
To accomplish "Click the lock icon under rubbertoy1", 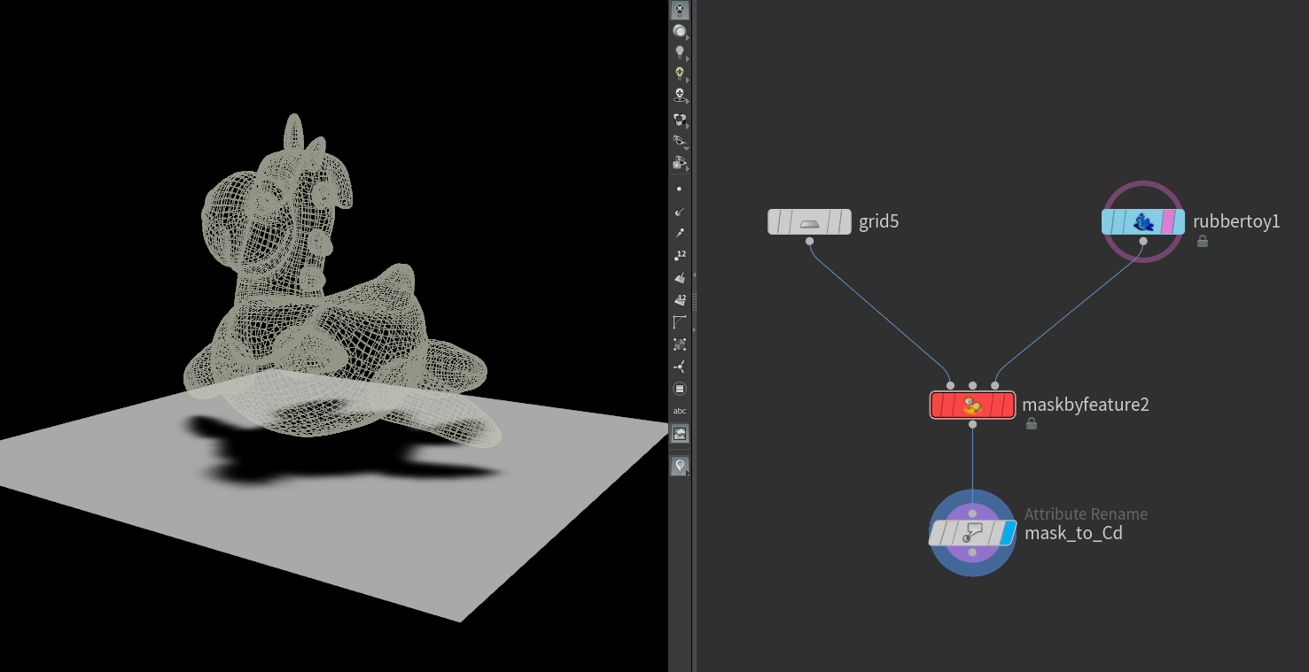I will (1203, 241).
